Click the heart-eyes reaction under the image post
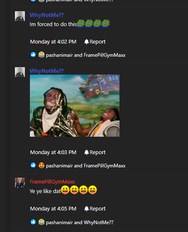Viewport: 188px width, 232px height. point(42,165)
